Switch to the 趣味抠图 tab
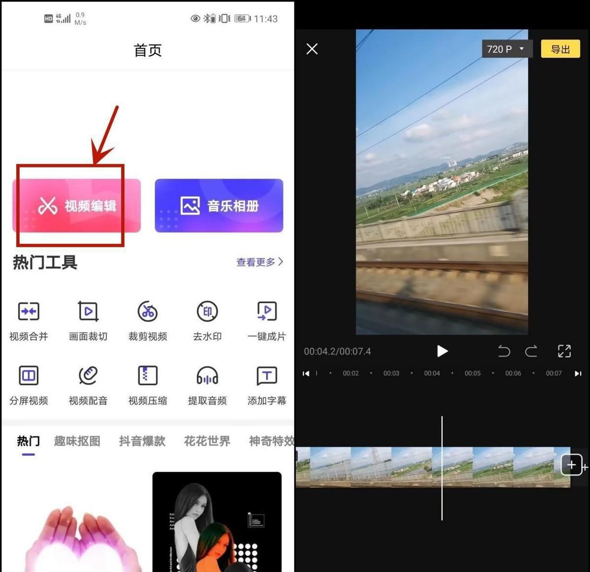Viewport: 590px width, 572px height. pyautogui.click(x=77, y=441)
